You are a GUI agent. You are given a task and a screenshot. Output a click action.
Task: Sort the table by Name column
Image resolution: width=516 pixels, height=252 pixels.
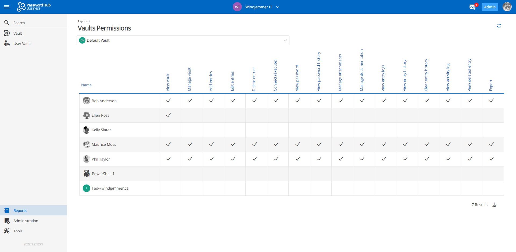[87, 85]
